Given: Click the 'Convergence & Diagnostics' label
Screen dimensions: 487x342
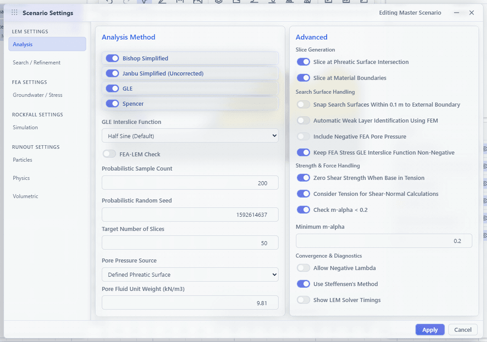Looking at the screenshot, I should pos(329,256).
